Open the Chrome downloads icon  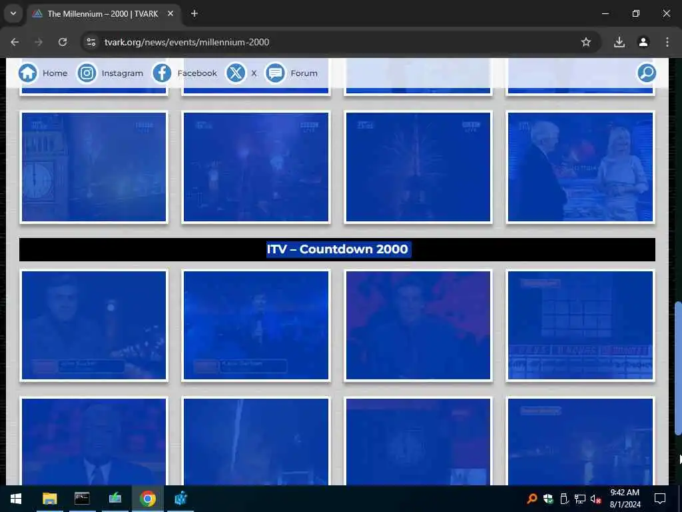(x=619, y=42)
